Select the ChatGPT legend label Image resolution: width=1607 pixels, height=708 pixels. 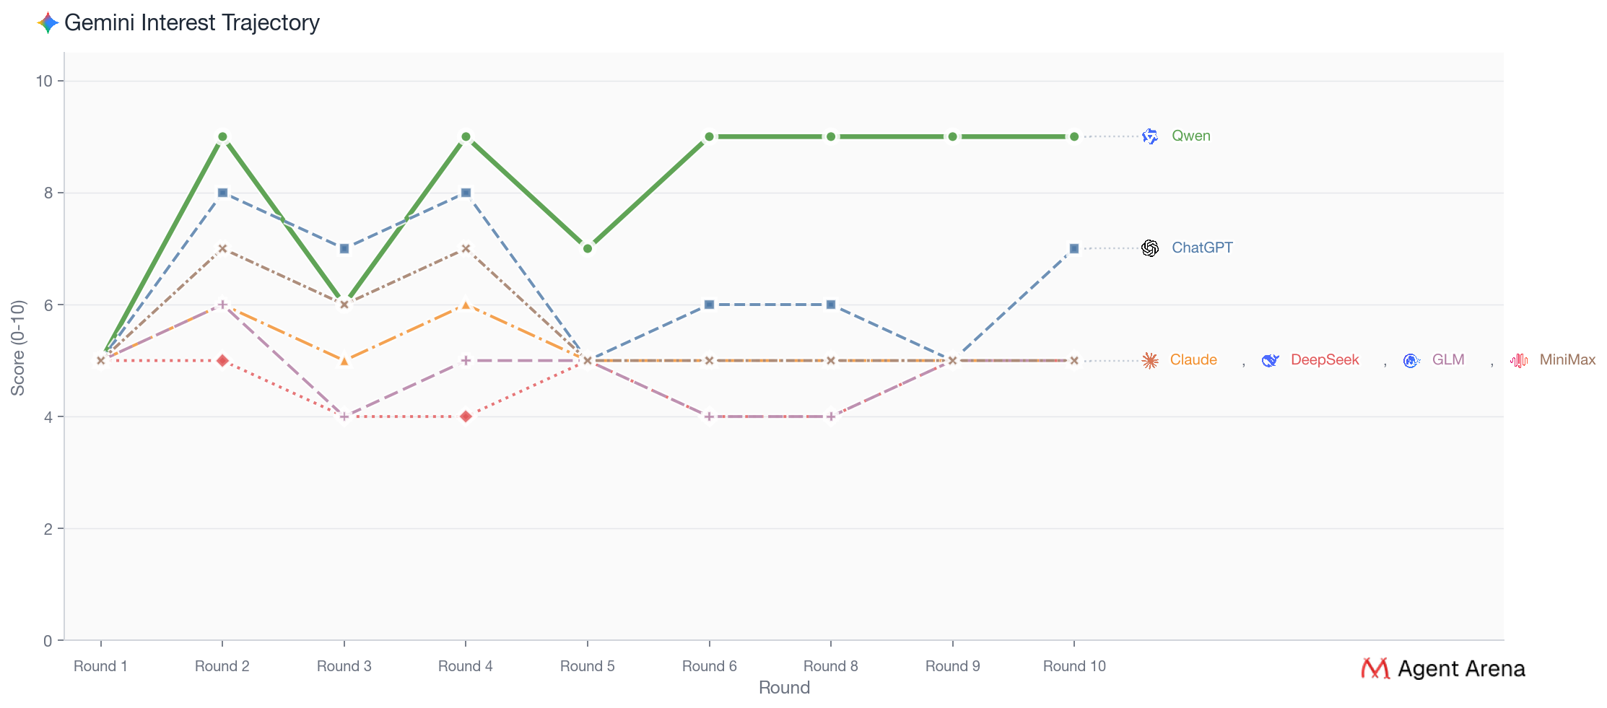point(1202,248)
